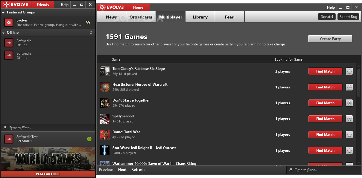Image resolution: width=362 pixels, height=178 pixels.
Task: Open settings gear for Split/Second row
Action: (349, 119)
